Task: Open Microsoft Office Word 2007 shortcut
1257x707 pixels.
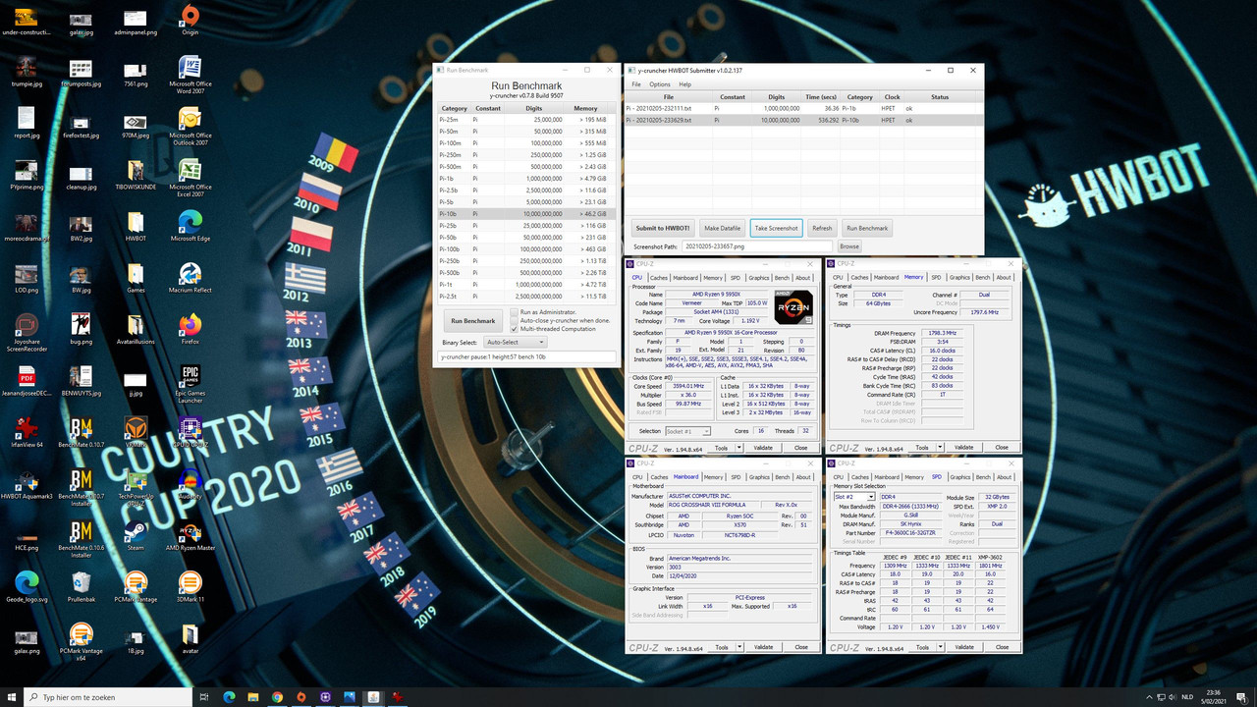Action: [191, 75]
